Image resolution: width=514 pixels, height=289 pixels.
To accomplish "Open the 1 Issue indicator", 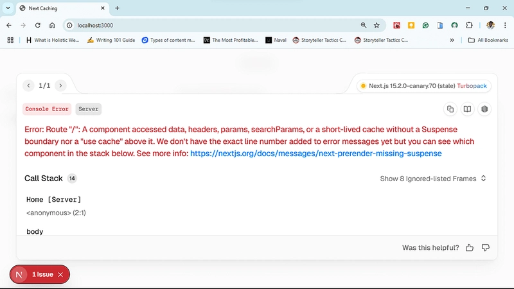I will 42,275.
